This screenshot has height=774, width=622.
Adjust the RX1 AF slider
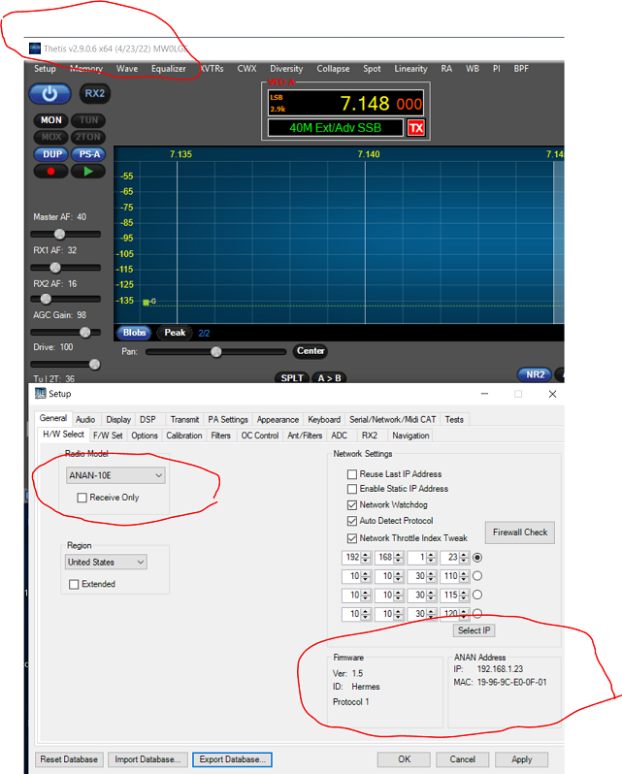[x=65, y=268]
